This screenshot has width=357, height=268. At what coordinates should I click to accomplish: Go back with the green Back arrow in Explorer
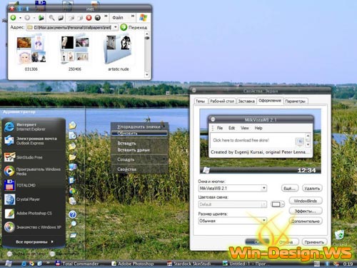pyautogui.click(x=14, y=18)
